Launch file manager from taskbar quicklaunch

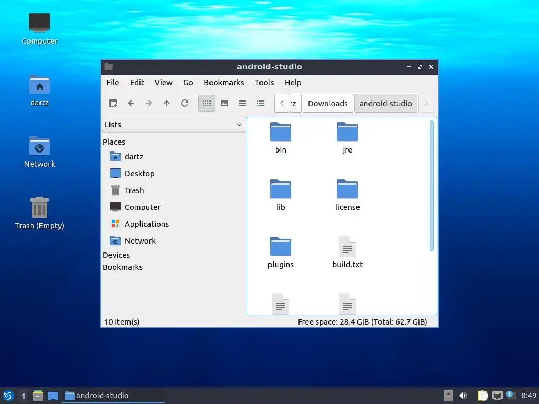[x=38, y=396]
